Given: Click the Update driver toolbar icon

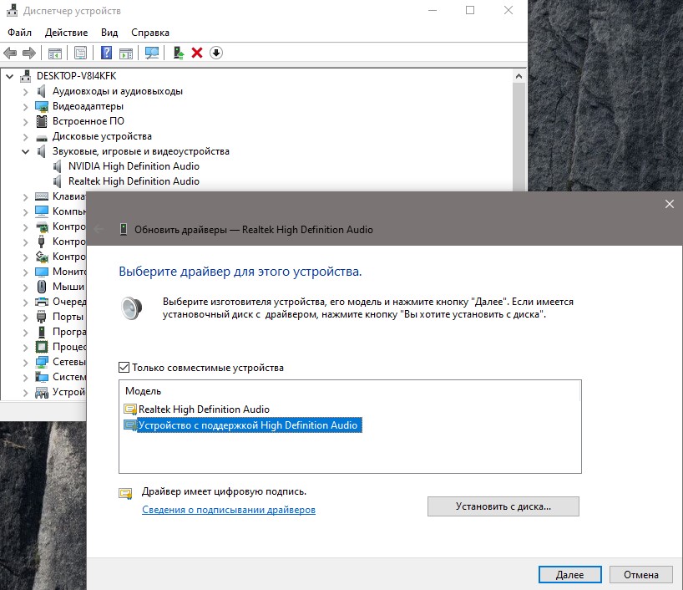Looking at the screenshot, I should click(179, 53).
